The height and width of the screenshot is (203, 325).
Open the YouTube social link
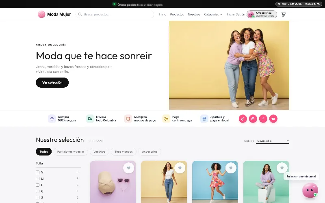click(273, 119)
